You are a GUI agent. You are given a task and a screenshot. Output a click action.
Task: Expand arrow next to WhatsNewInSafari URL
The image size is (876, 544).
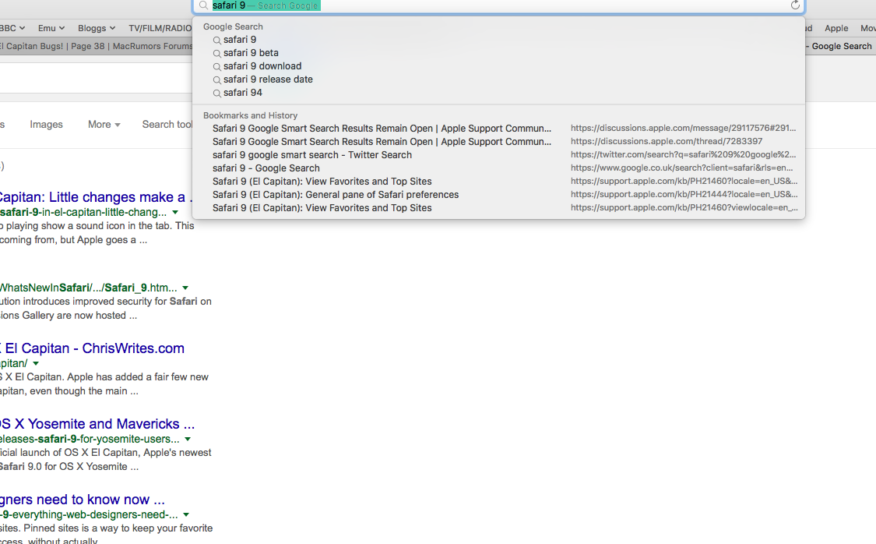coord(185,288)
